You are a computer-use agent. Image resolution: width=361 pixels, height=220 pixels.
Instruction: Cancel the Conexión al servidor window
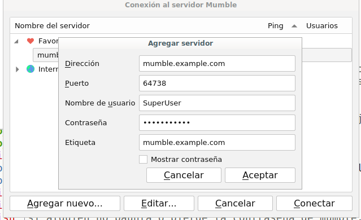(x=235, y=204)
